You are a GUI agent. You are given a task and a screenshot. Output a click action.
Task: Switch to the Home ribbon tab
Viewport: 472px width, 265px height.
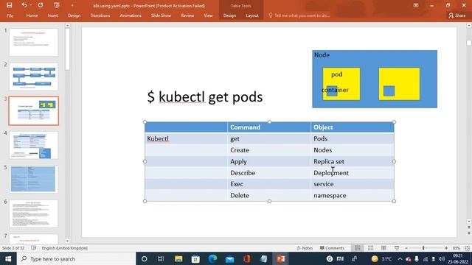coord(32,15)
